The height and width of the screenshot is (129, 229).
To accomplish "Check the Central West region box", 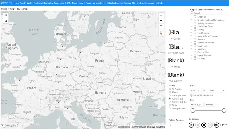I will pyautogui.click(x=195, y=52).
